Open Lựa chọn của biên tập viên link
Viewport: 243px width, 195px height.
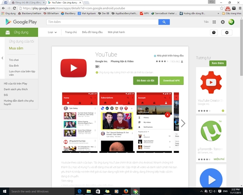[22, 73]
